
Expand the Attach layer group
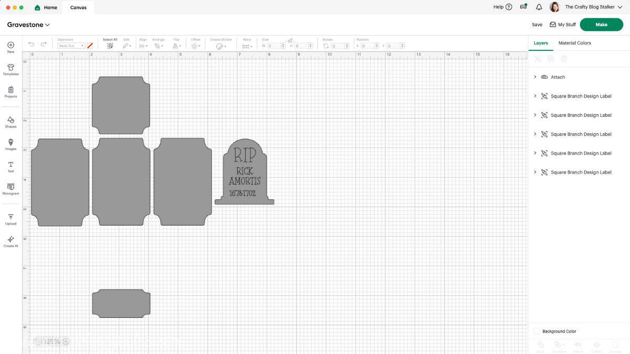click(x=535, y=77)
